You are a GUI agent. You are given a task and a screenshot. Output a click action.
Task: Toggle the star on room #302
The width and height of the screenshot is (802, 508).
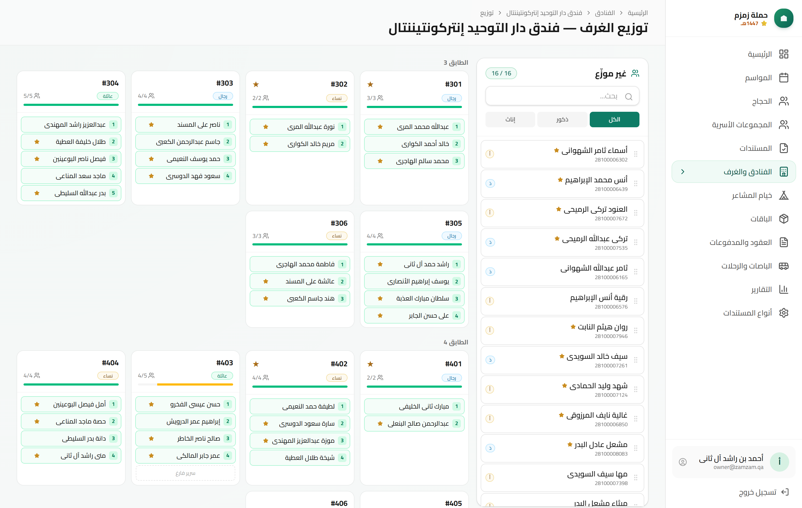click(x=256, y=84)
